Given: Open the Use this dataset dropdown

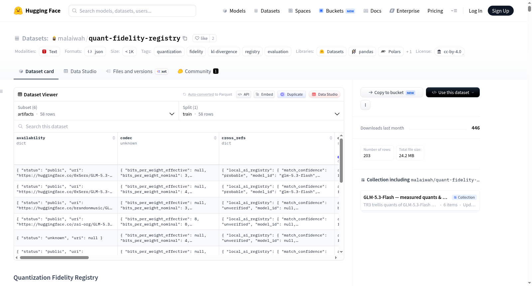Looking at the screenshot, I should [x=453, y=92].
